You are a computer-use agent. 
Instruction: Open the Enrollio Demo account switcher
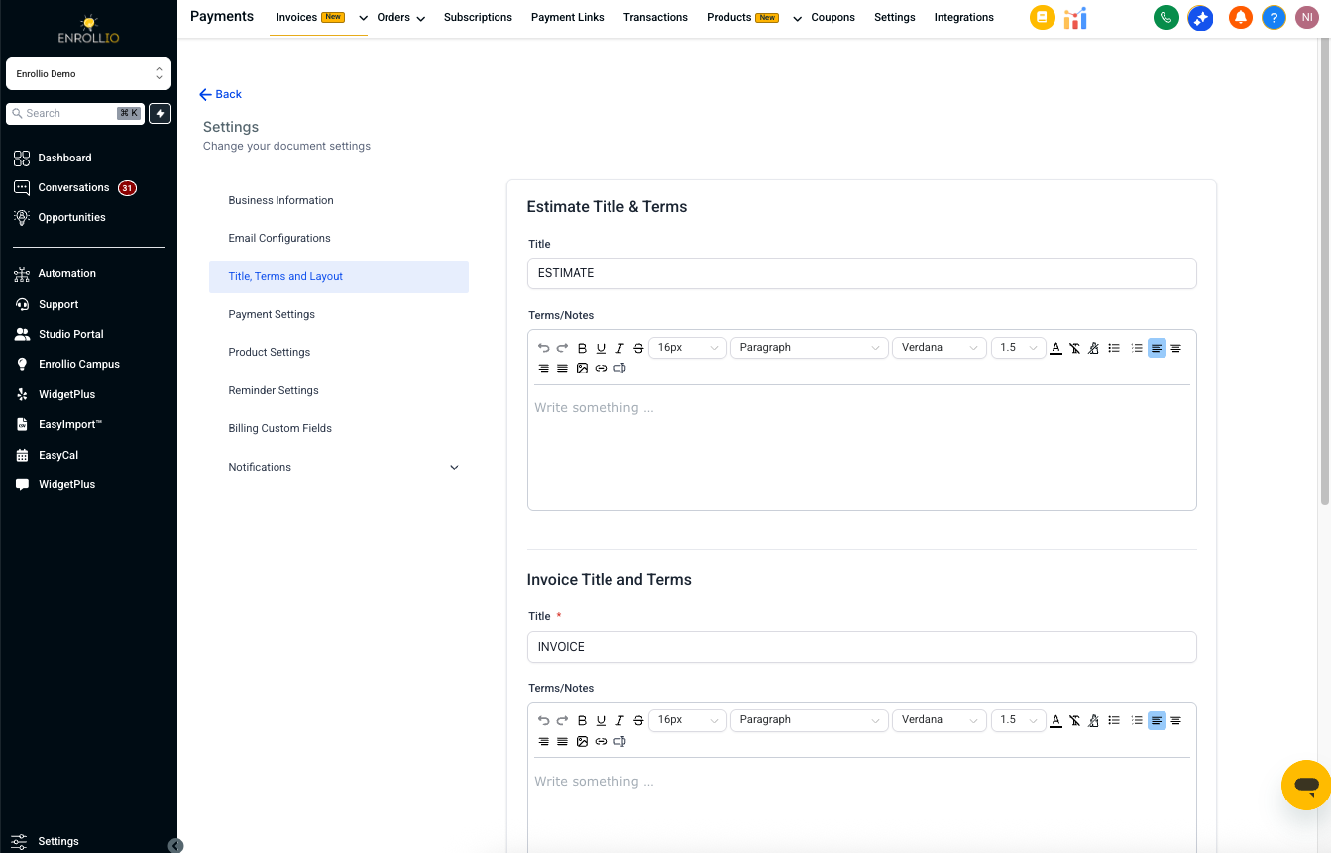[88, 74]
